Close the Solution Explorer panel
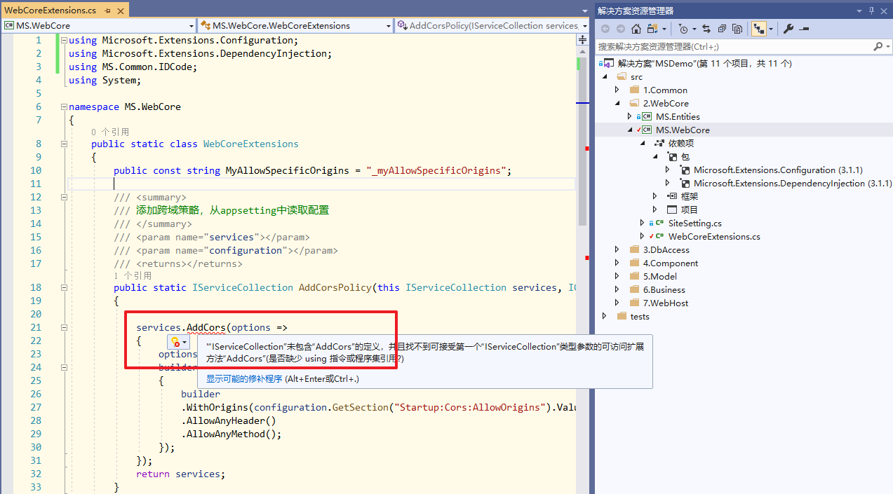 pyautogui.click(x=885, y=11)
